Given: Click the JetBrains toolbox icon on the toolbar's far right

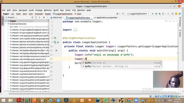Looking at the screenshot, I should [x=180, y=14].
